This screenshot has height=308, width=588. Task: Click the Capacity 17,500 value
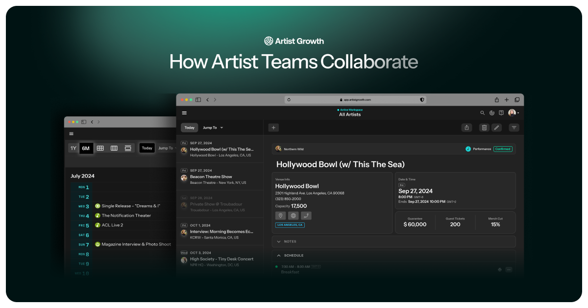point(291,206)
